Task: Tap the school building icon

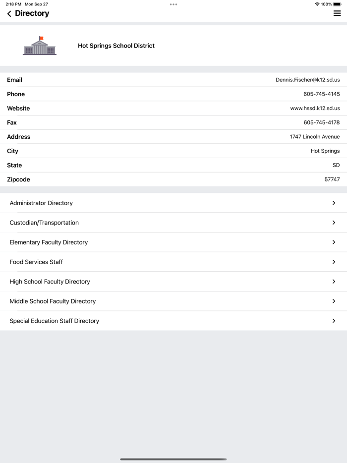Action: point(40,46)
